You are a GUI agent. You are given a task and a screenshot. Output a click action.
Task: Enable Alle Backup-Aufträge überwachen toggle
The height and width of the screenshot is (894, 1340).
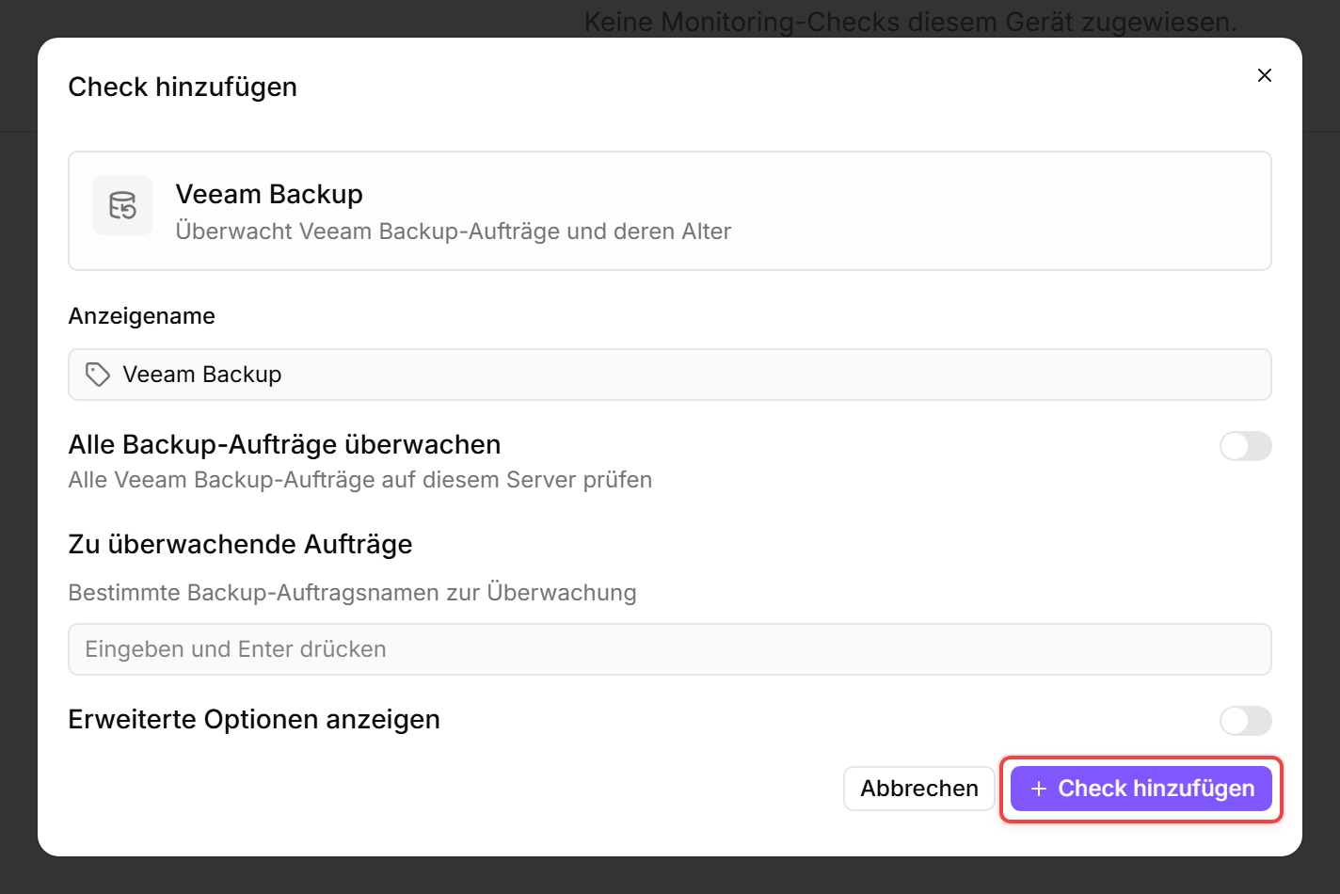pyautogui.click(x=1246, y=446)
